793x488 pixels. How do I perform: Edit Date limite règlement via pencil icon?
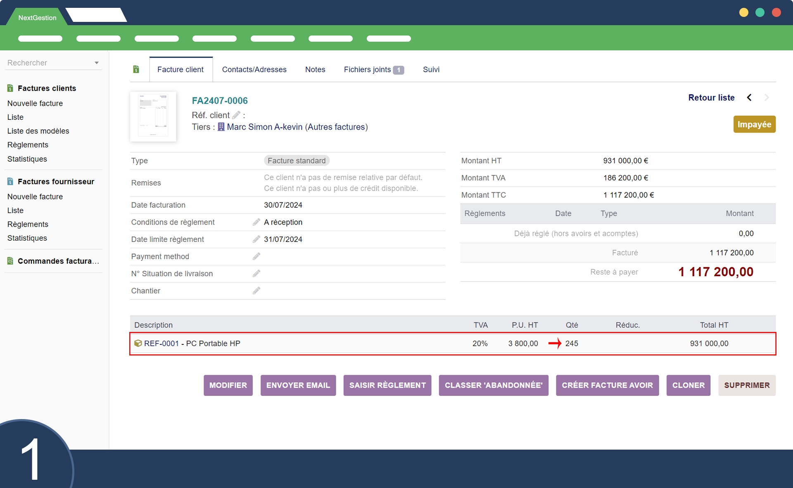point(256,239)
